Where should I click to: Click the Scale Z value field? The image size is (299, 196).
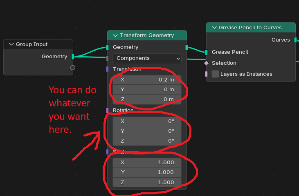coord(147,182)
